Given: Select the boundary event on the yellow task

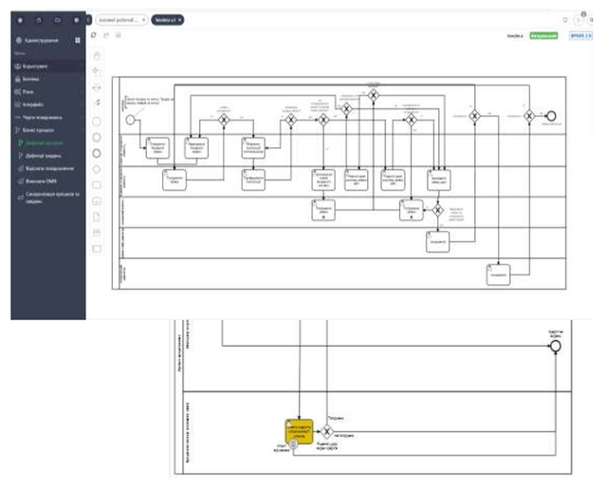Looking at the screenshot, I should coord(294,444).
